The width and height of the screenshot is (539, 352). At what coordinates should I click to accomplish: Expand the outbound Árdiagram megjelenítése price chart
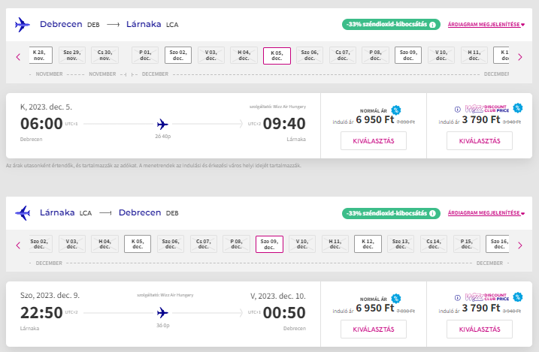486,24
